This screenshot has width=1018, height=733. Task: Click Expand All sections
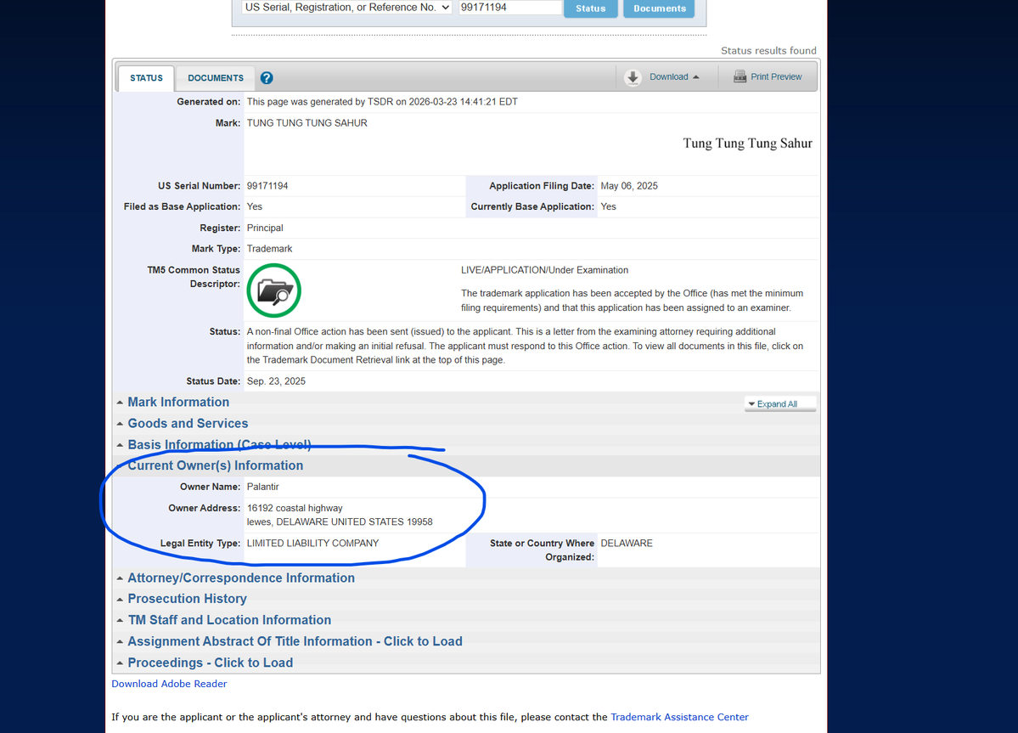coord(779,403)
